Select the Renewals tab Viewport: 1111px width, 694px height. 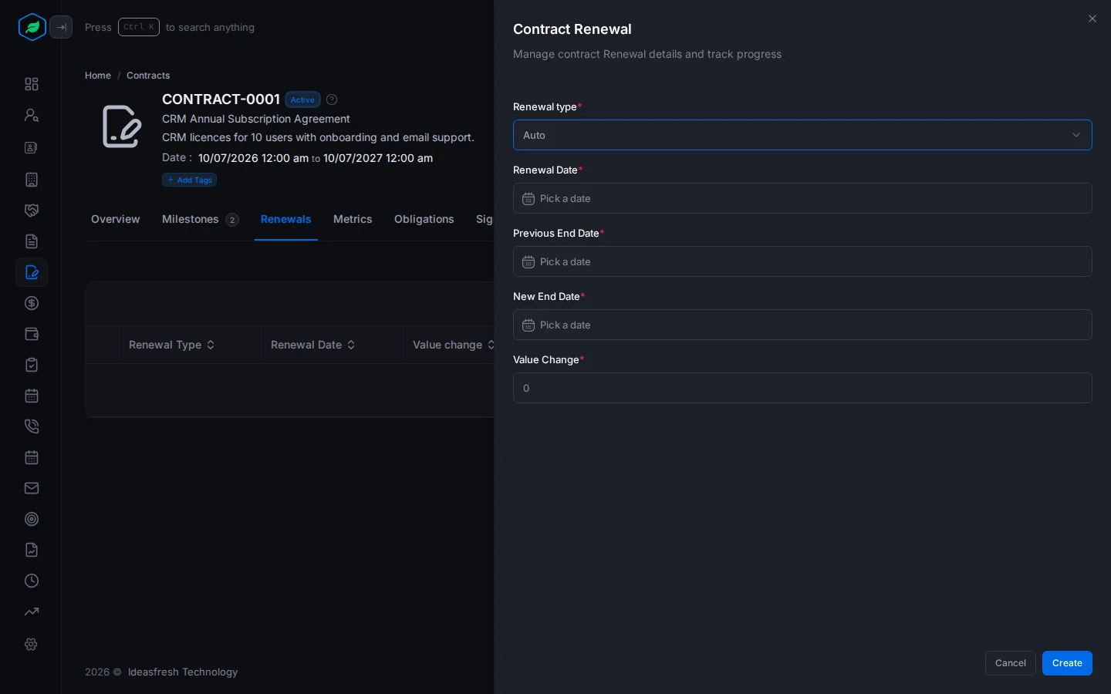(x=286, y=219)
